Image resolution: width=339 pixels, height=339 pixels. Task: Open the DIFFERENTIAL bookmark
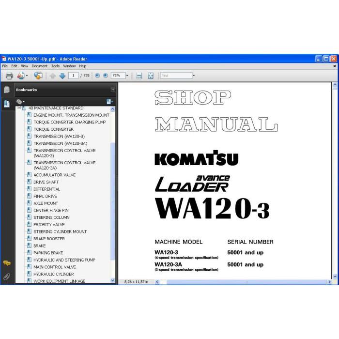coord(46,189)
